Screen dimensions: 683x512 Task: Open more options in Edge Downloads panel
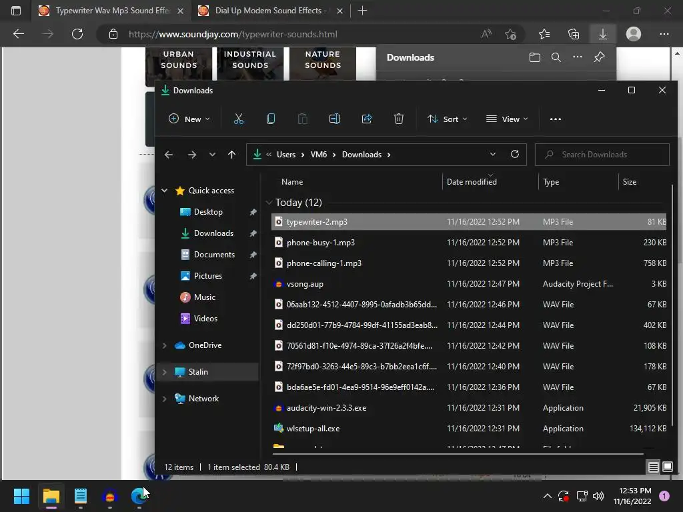(x=577, y=57)
